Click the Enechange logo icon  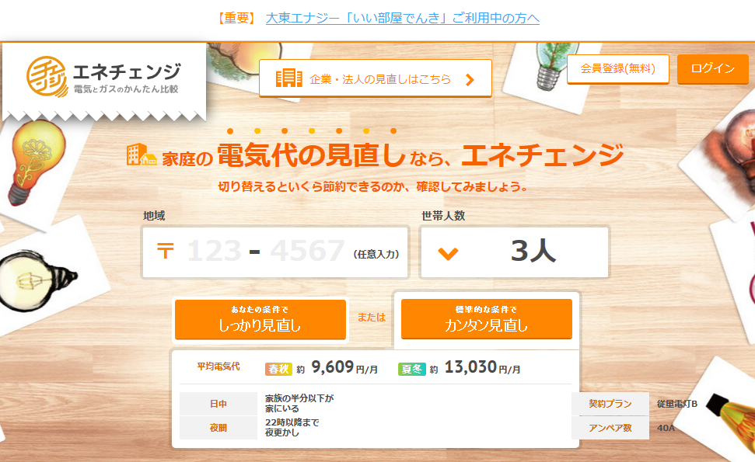47,76
